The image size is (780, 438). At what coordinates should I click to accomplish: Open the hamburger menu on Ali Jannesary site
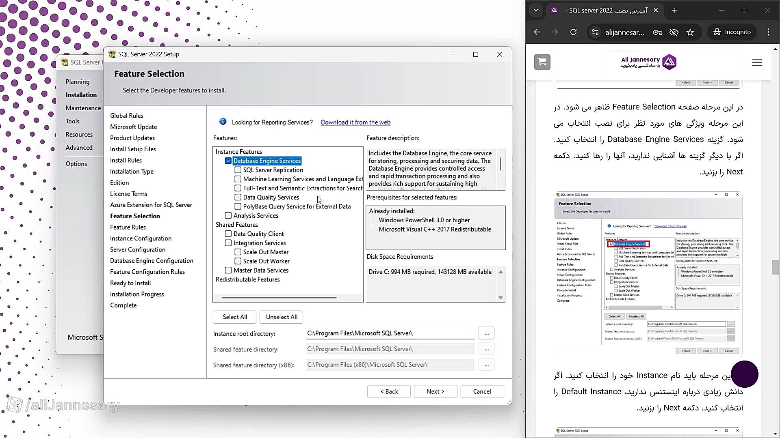point(757,62)
